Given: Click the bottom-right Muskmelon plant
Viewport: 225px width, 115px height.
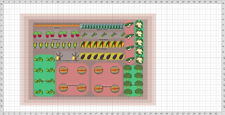Looking at the screenshot, I should click(115, 89).
